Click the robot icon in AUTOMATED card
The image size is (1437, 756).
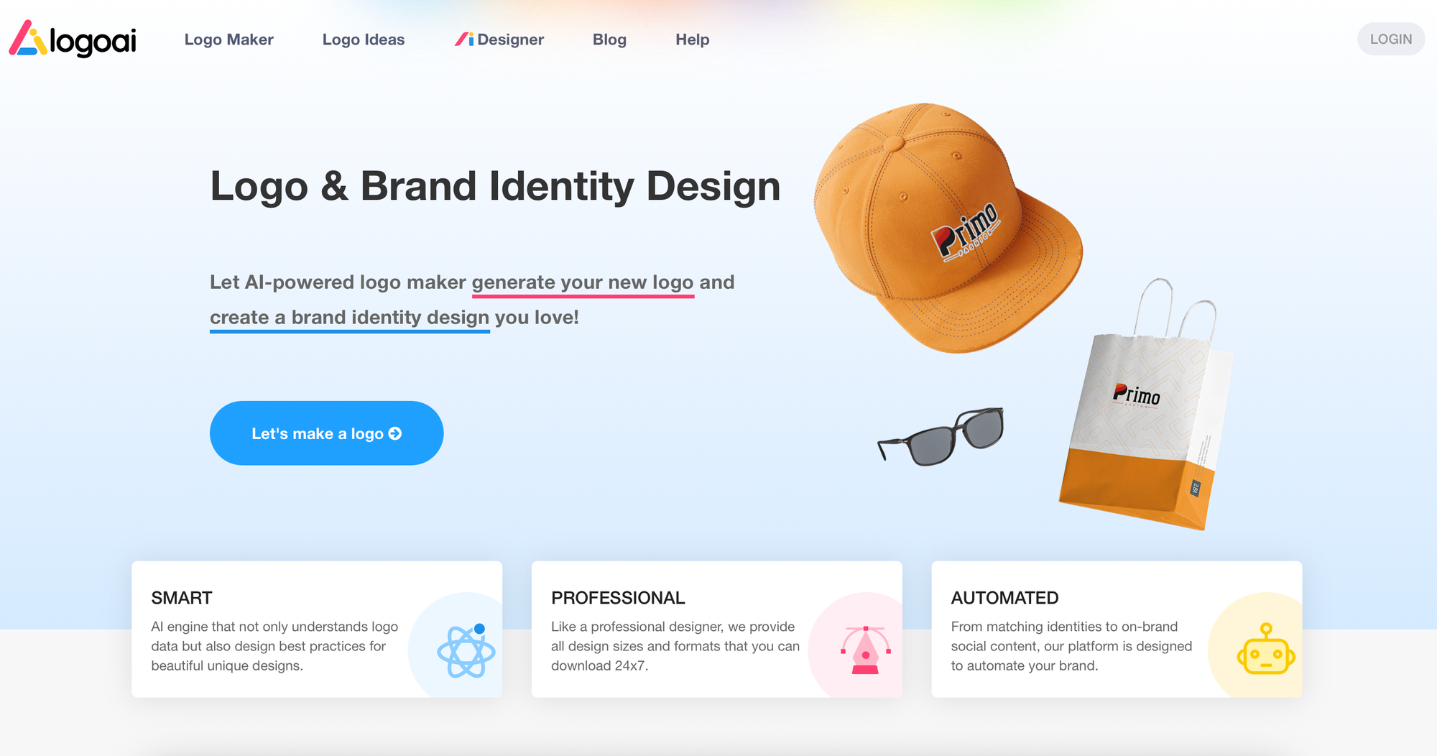1266,648
